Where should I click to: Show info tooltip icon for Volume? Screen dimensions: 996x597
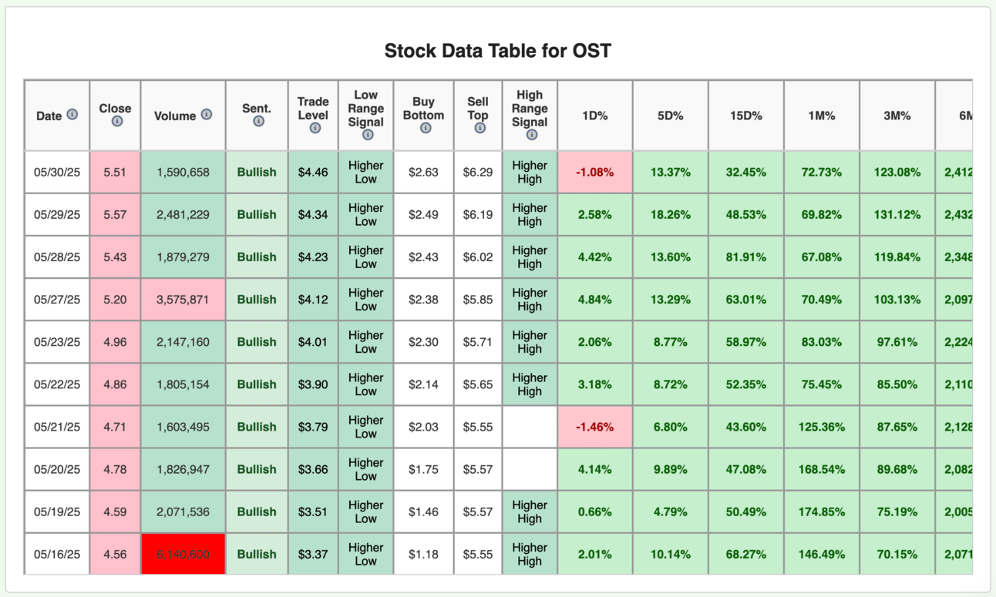point(207,114)
